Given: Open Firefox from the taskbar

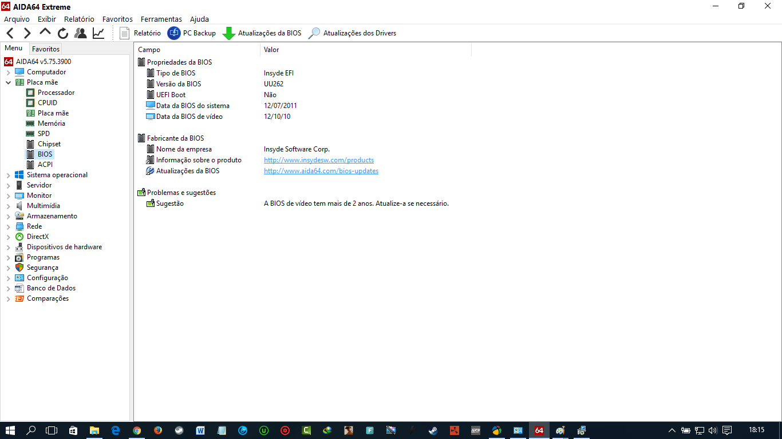Looking at the screenshot, I should [157, 430].
